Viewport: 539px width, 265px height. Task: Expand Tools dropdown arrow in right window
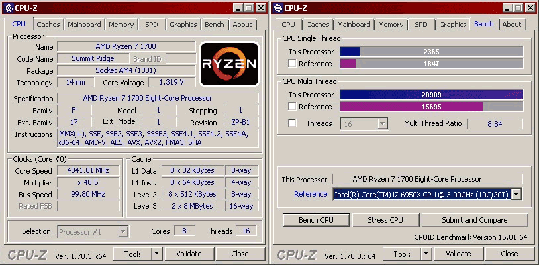[426, 254]
